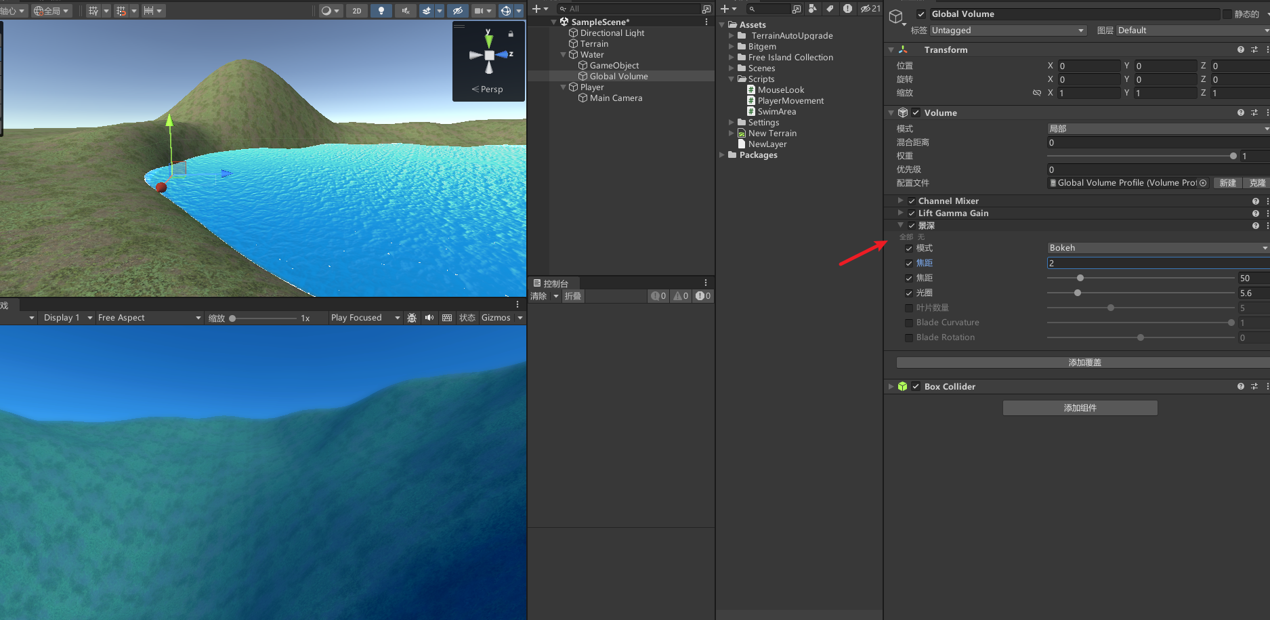
Task: Click the 添加覆盖 (Add Override) button
Action: point(1084,363)
